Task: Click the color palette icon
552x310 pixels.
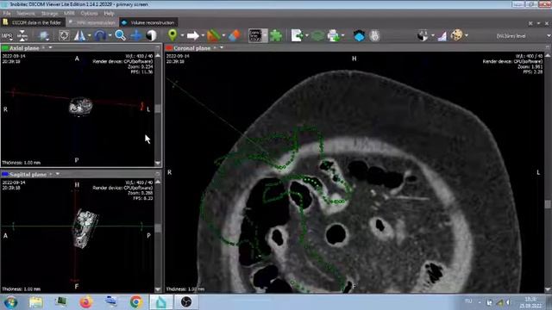Action: [456, 35]
